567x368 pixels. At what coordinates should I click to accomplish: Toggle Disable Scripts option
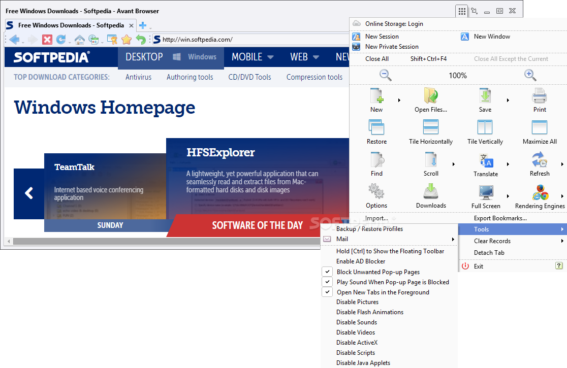point(356,352)
